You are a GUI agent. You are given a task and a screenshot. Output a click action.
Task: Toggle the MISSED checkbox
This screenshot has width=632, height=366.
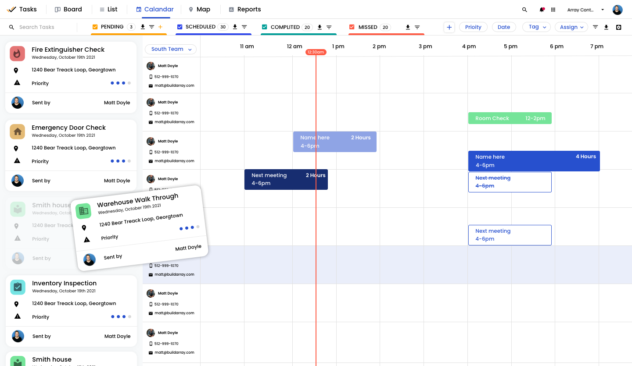click(352, 27)
